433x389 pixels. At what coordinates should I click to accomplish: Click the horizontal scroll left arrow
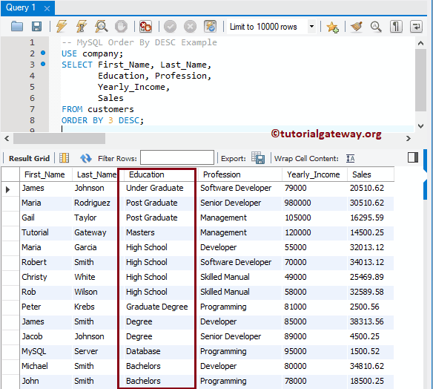pyautogui.click(x=7, y=138)
